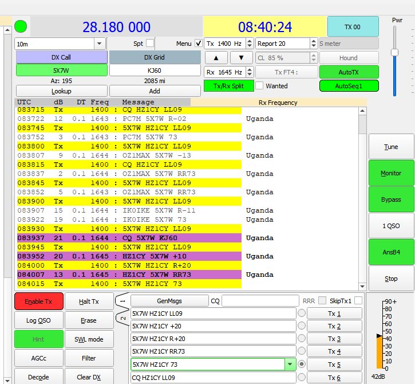This screenshot has height=384, width=415.
Task: Click the up arrow frequency button
Action: pyautogui.click(x=216, y=58)
